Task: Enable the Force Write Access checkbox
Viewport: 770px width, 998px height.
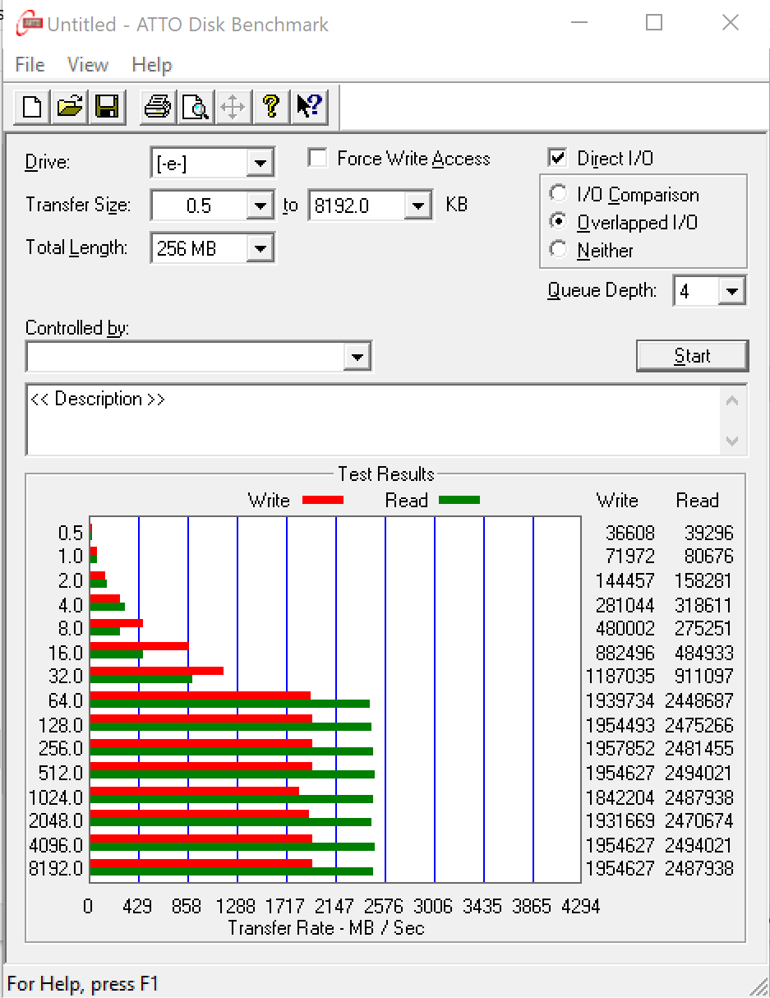Action: [317, 158]
